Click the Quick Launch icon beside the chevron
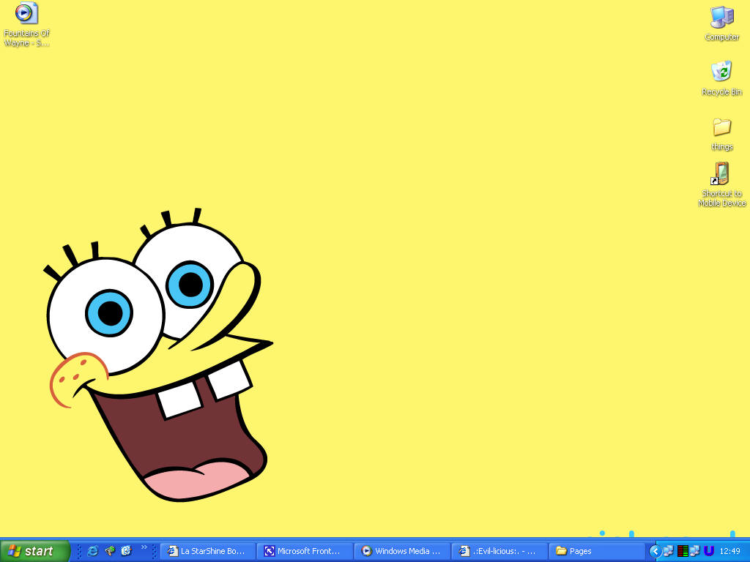Image resolution: width=750 pixels, height=562 pixels. pos(126,551)
